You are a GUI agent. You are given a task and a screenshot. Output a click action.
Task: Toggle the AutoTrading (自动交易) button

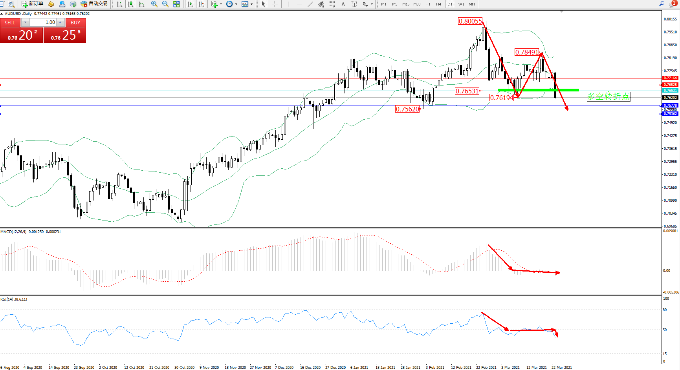(x=94, y=4)
